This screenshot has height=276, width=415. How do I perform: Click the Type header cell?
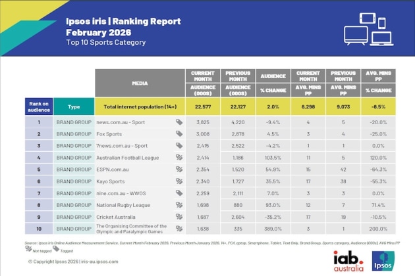click(74, 106)
